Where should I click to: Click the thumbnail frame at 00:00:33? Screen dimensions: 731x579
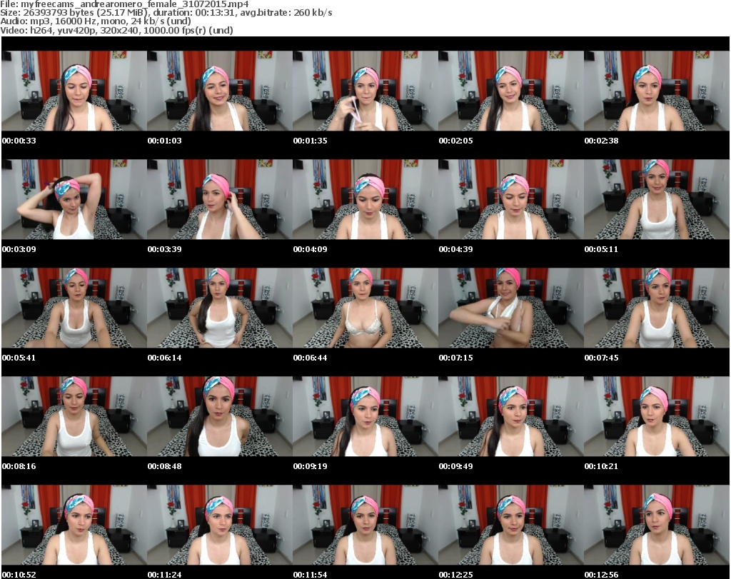click(x=74, y=91)
